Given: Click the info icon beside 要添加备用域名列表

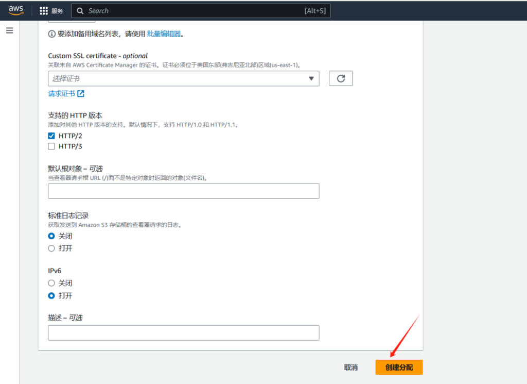Looking at the screenshot, I should (x=52, y=34).
